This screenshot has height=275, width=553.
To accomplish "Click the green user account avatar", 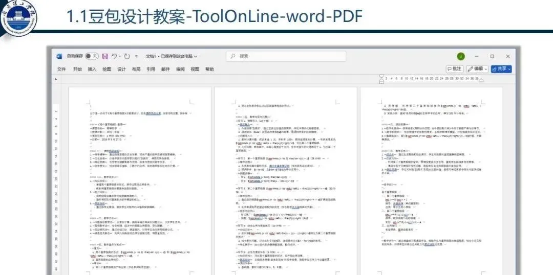I will (461, 56).
